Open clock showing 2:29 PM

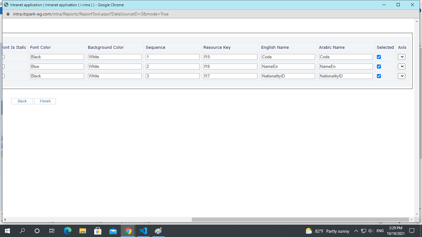(x=395, y=231)
